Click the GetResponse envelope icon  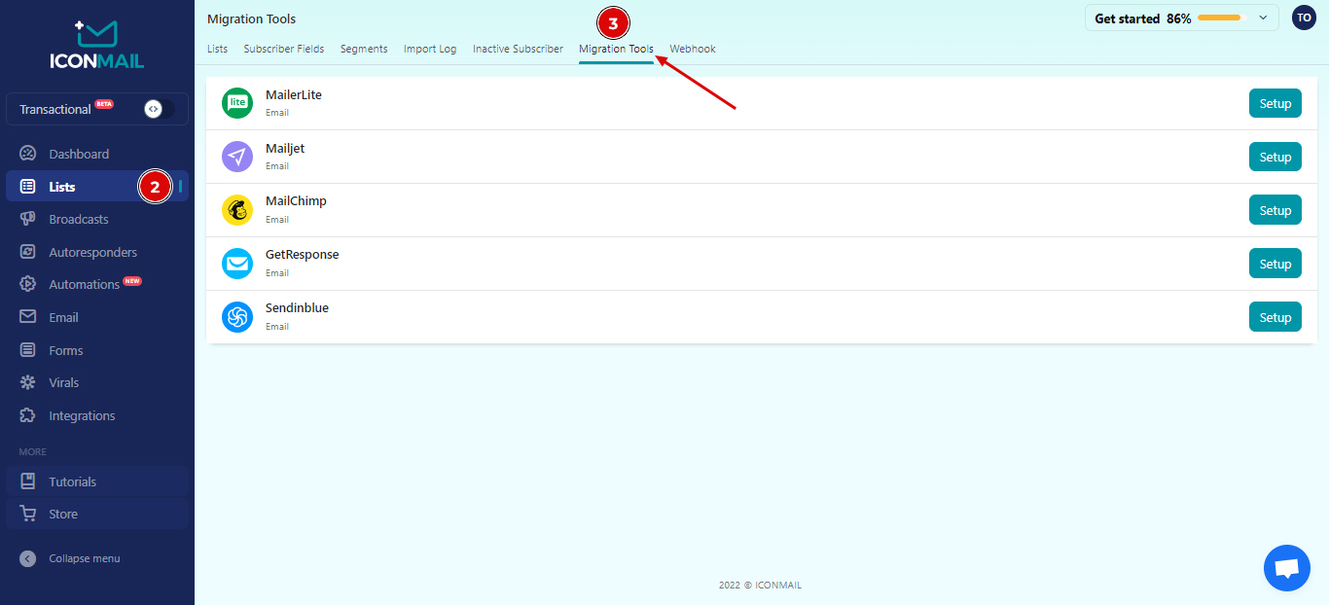tap(237, 264)
